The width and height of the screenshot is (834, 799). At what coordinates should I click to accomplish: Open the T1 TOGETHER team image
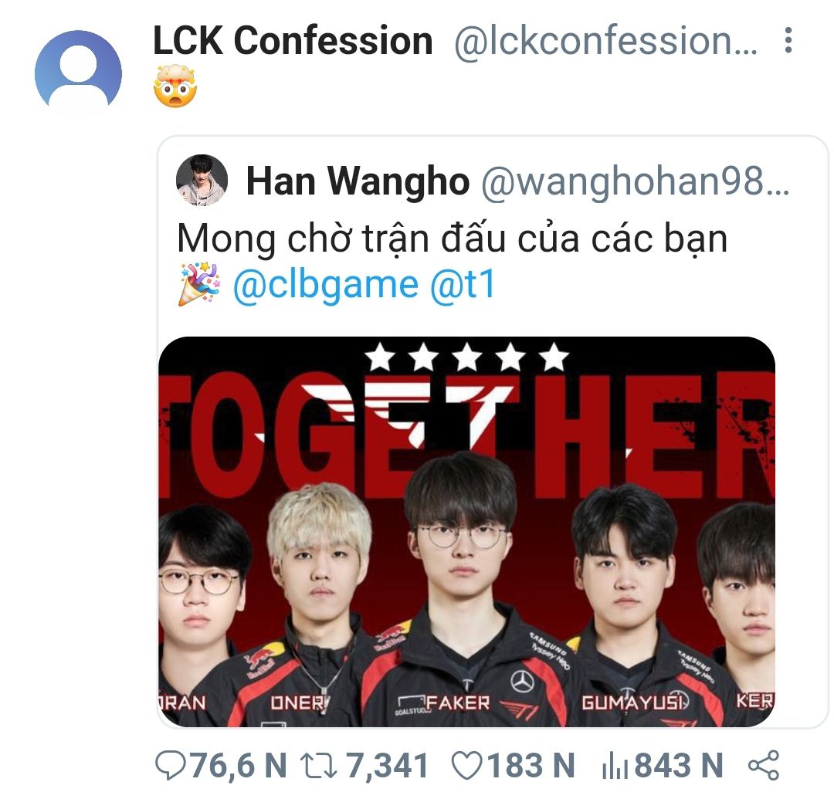pos(466,532)
